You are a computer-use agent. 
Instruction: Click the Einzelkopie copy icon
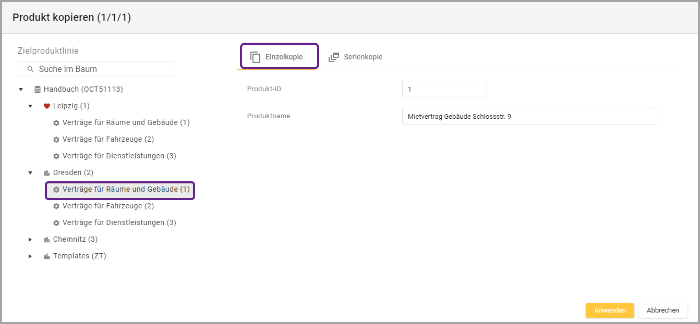(255, 57)
